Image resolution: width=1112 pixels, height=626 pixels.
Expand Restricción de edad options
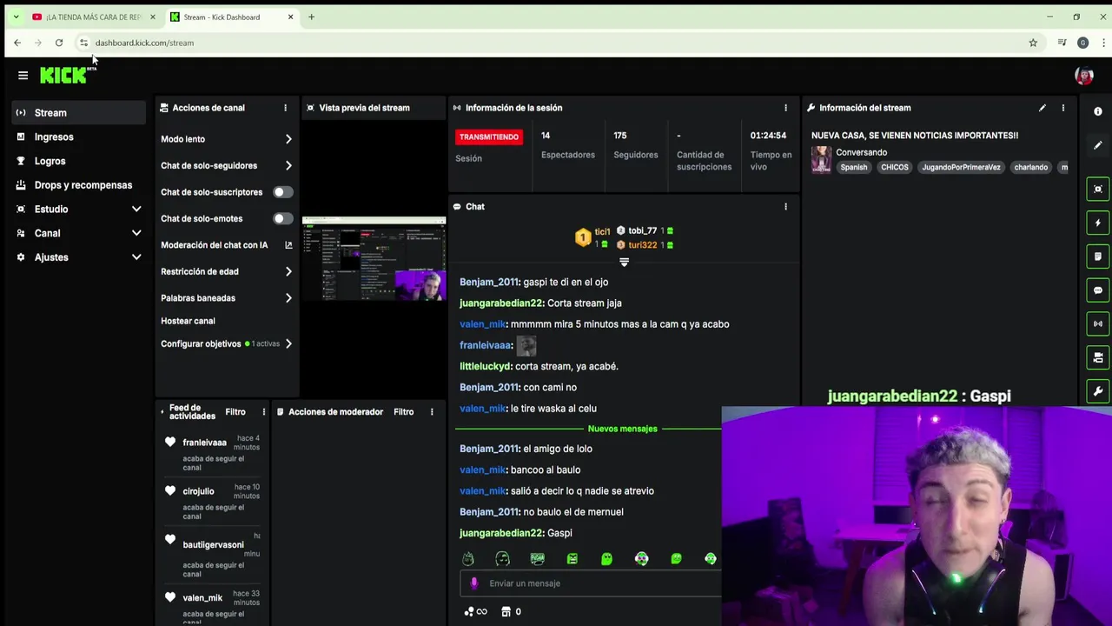288,271
